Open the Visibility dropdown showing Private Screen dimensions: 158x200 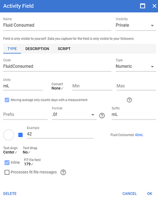click(x=136, y=25)
